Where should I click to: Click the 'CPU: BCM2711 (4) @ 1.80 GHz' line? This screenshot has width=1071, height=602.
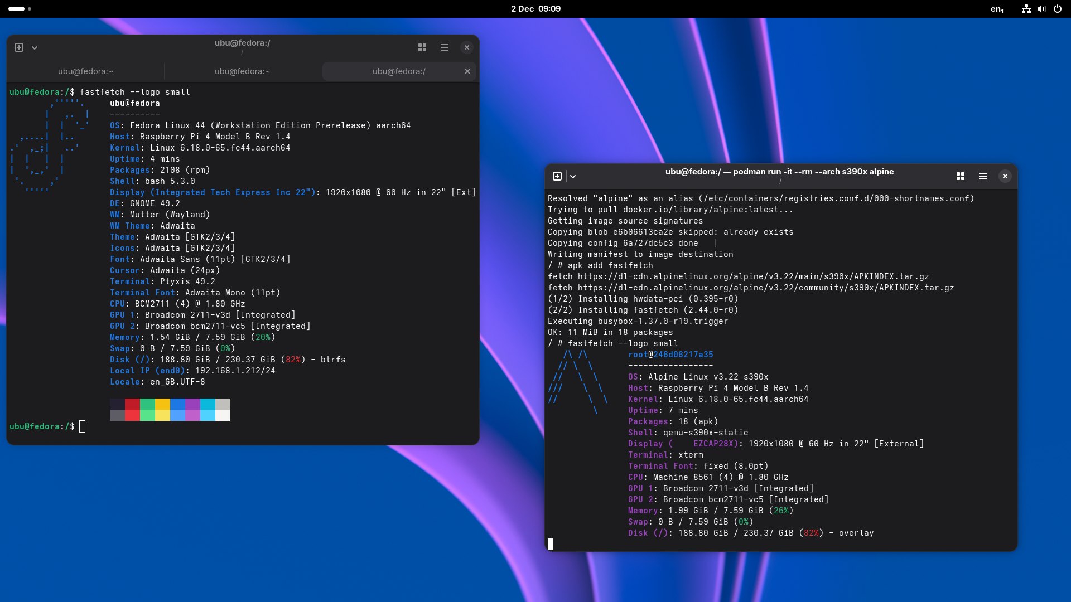(x=177, y=304)
